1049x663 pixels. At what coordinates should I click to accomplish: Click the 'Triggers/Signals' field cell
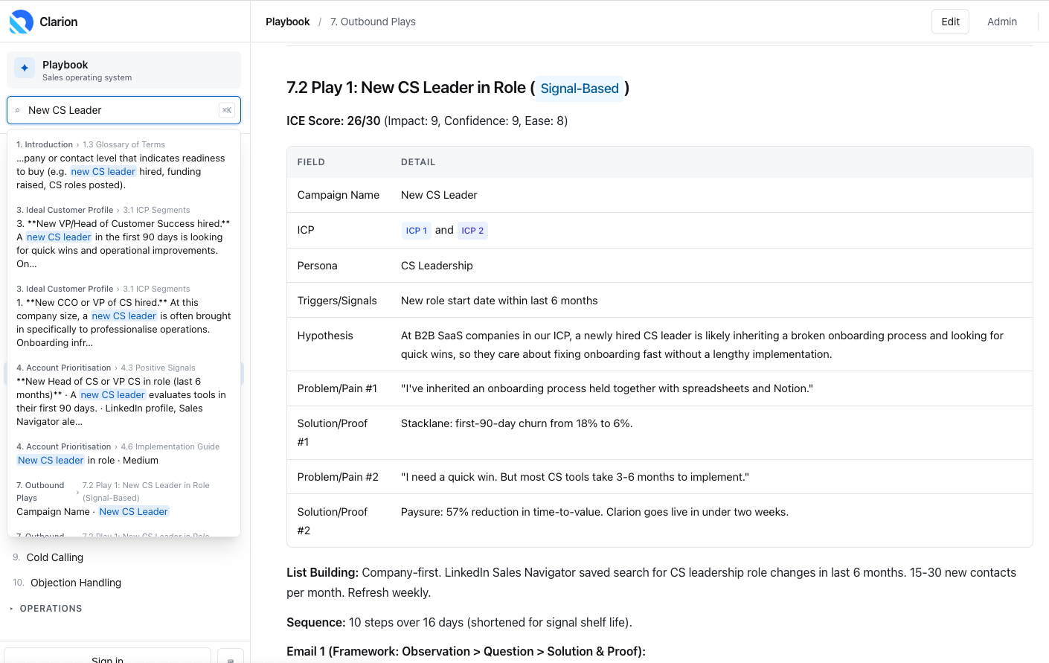(x=337, y=301)
